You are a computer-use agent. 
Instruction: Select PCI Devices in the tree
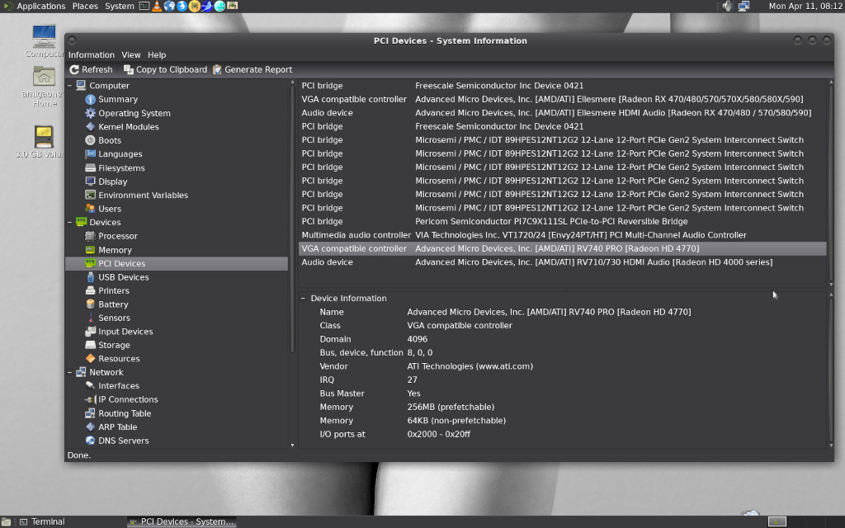click(x=177, y=263)
